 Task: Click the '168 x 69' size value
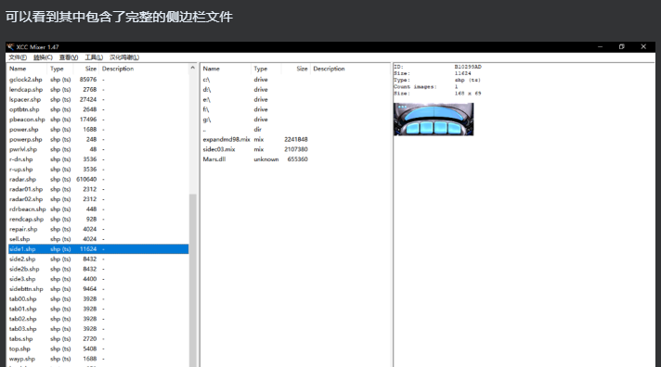click(468, 94)
